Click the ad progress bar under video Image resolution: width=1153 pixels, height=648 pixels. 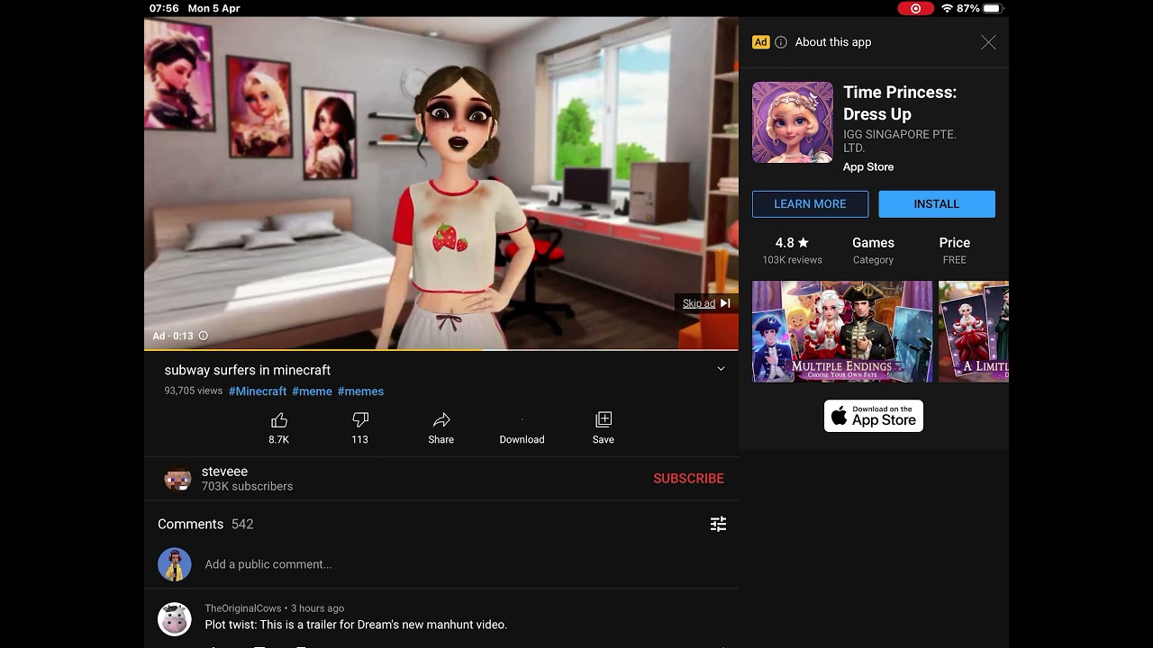pyautogui.click(x=441, y=349)
